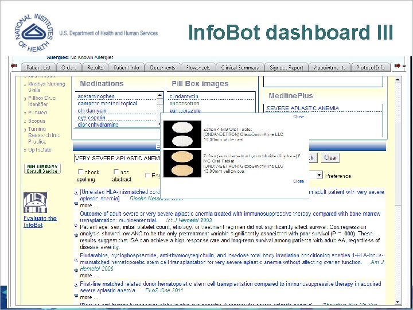Image resolution: width=413 pixels, height=310 pixels.
Task: Click the NIH circular logo
Action: [x=34, y=33]
